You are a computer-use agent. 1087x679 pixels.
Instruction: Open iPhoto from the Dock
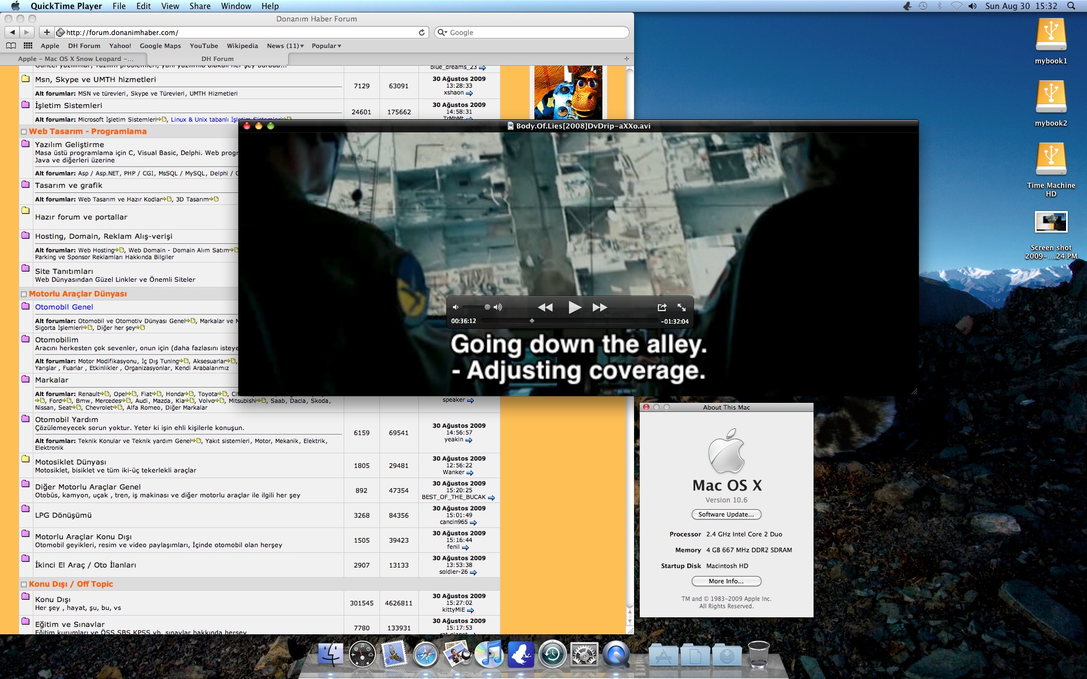(457, 655)
